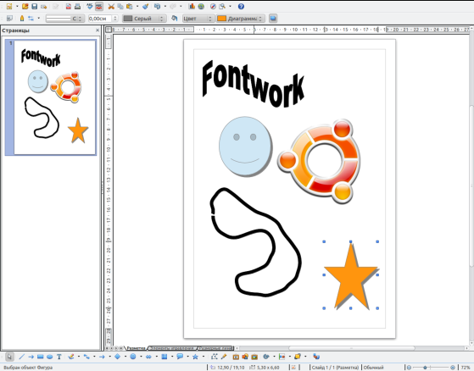This screenshot has width=474, height=371.
Task: Open the line color dropdown labeled Серый
Action: [x=144, y=19]
